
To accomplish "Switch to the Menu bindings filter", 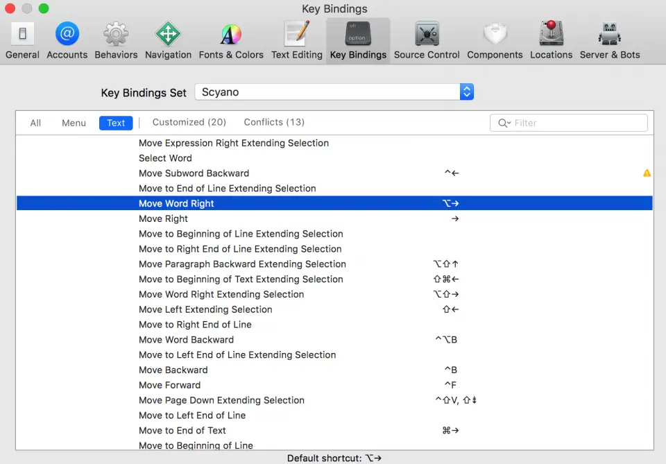I will click(x=74, y=123).
